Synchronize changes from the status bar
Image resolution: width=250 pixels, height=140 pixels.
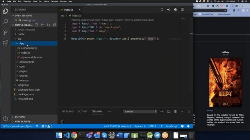point(37,126)
